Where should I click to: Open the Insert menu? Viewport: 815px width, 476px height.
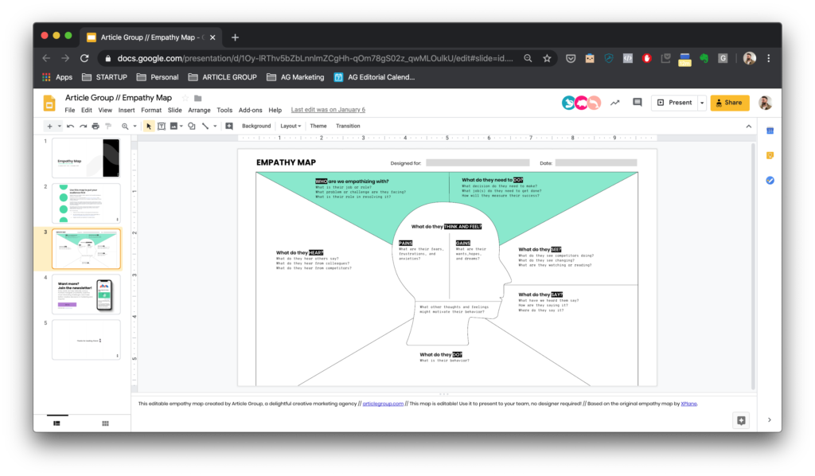(x=127, y=110)
